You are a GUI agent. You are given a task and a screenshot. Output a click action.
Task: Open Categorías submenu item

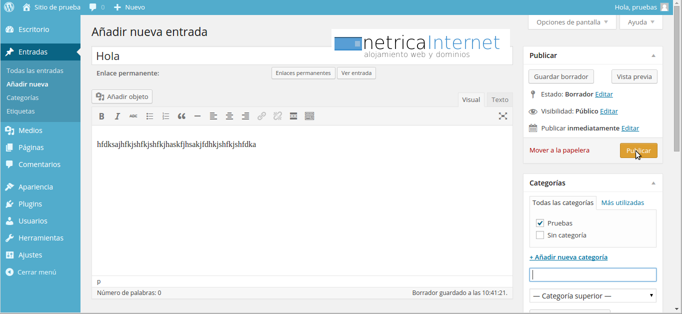[22, 97]
